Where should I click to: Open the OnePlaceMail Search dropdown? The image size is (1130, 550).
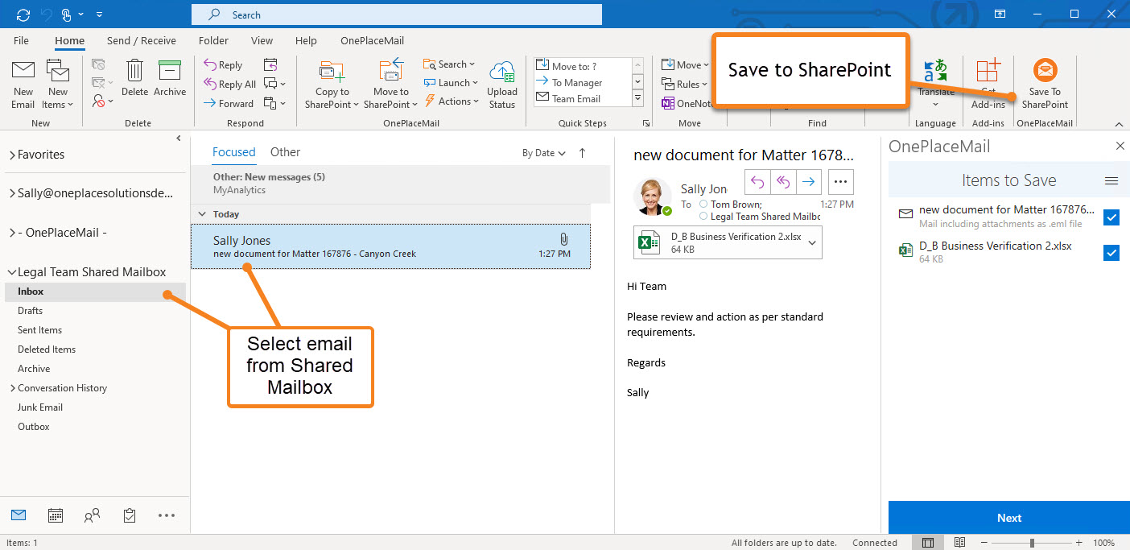[449, 64]
